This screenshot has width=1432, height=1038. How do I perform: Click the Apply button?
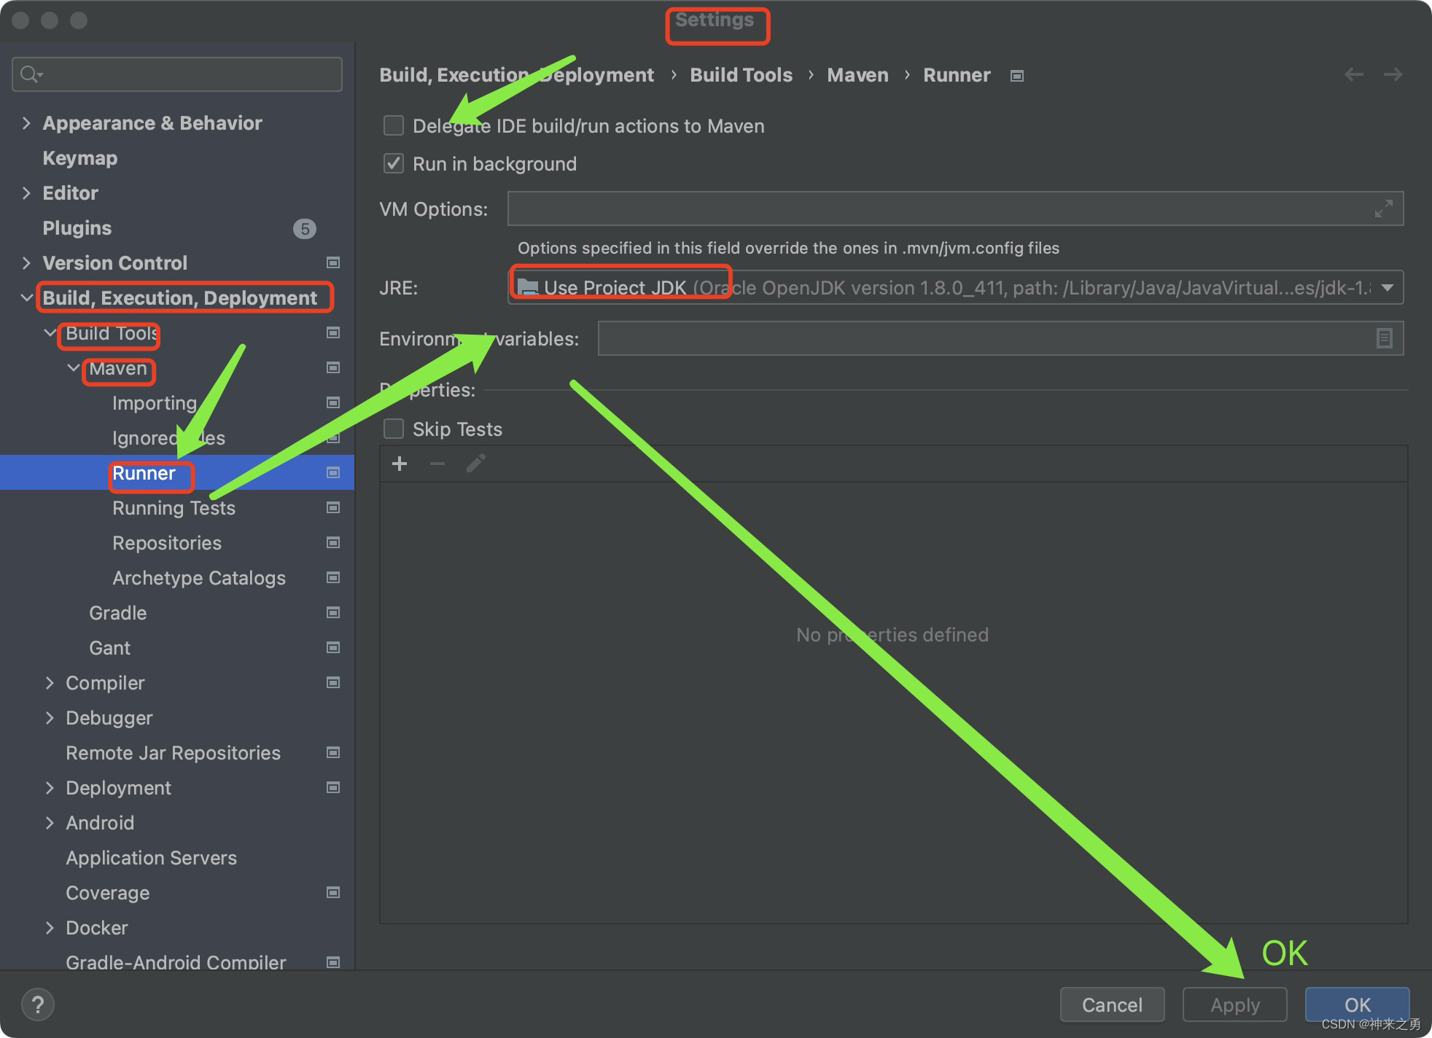(x=1234, y=1004)
